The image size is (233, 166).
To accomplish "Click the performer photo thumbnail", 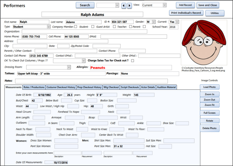I will point(204,42).
